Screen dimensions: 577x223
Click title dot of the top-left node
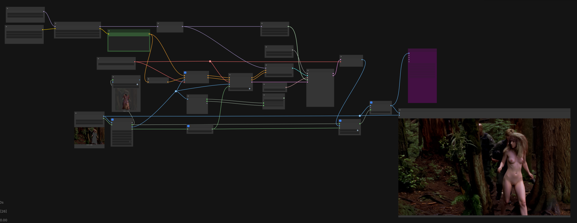7,9
